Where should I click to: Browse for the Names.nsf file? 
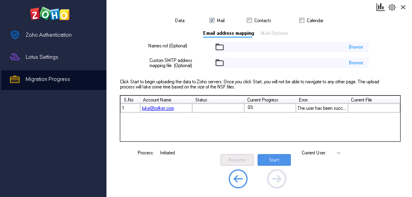pos(356,47)
